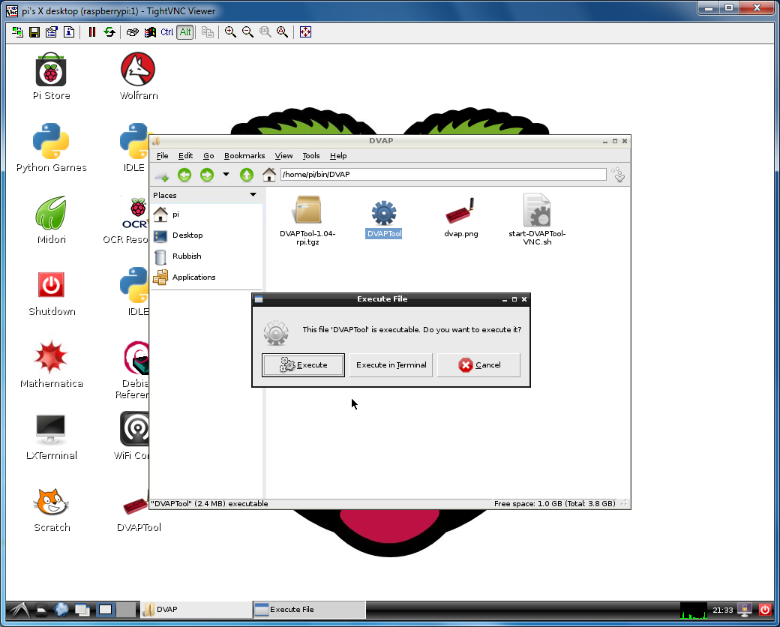
Task: Send Ctrl+Alt+Del to the remote host
Action: [132, 32]
